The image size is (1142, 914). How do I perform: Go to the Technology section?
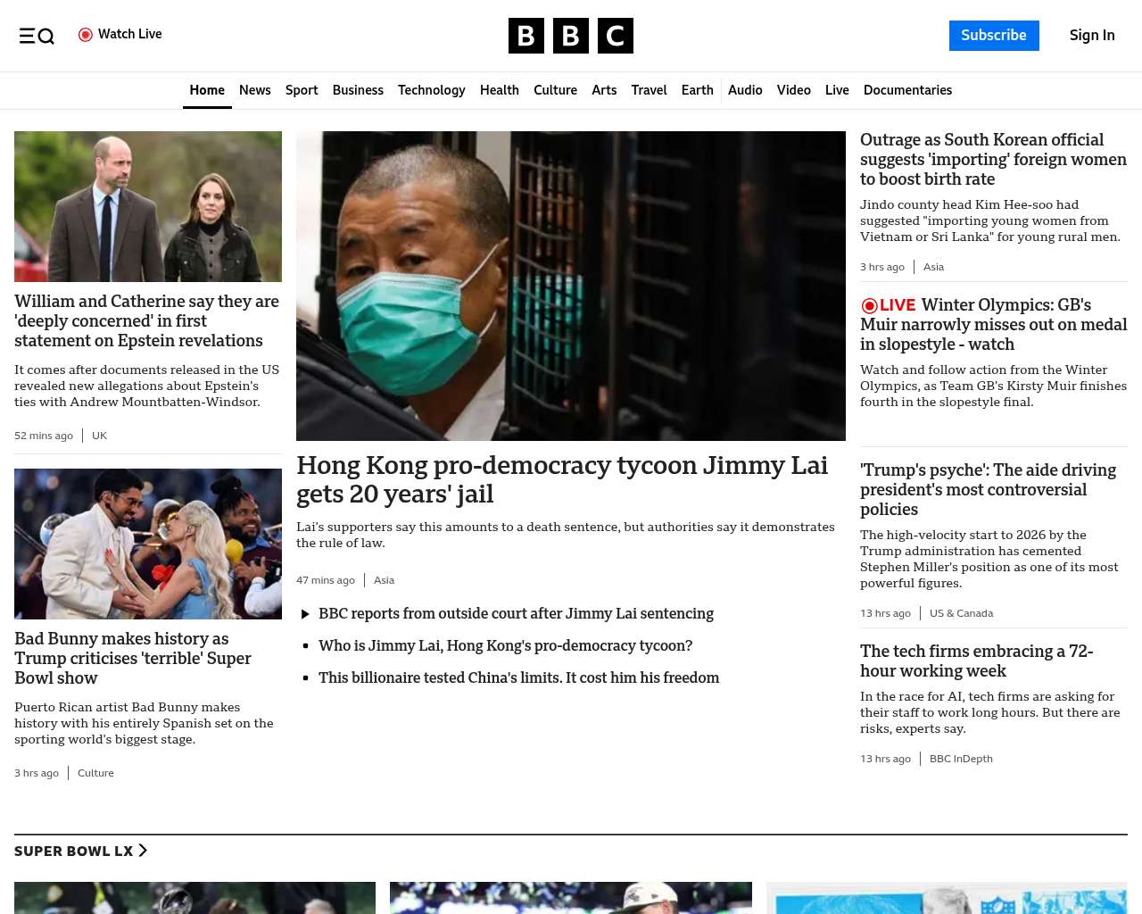[431, 90]
